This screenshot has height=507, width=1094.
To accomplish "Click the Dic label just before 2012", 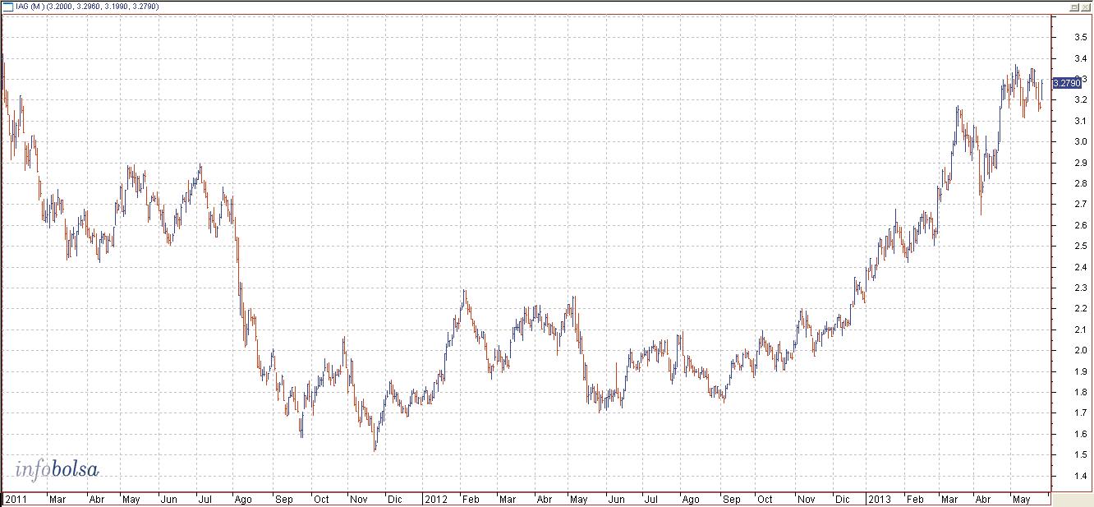I will (x=395, y=500).
